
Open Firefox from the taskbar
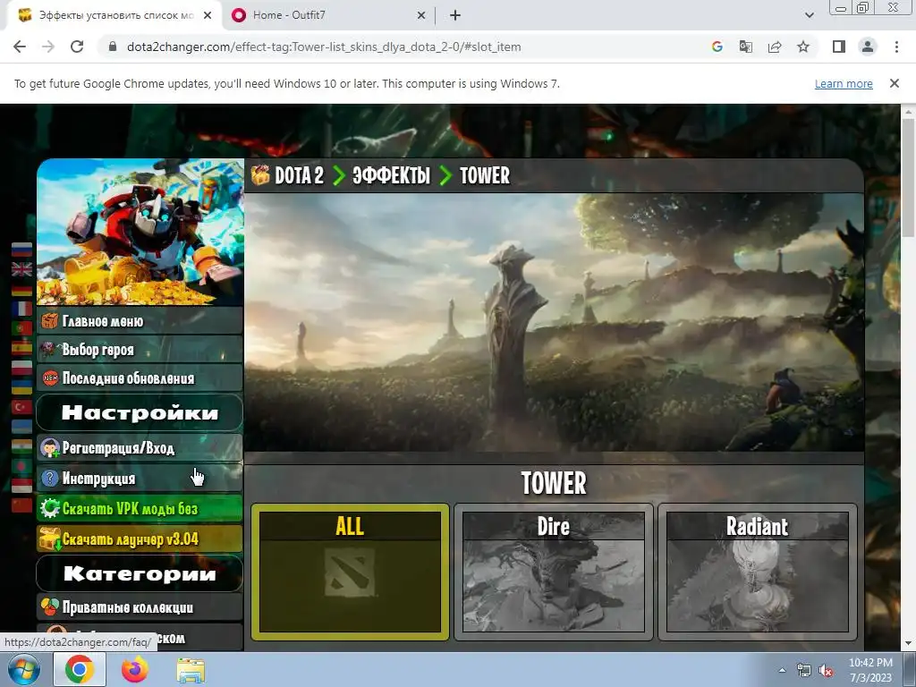(135, 669)
